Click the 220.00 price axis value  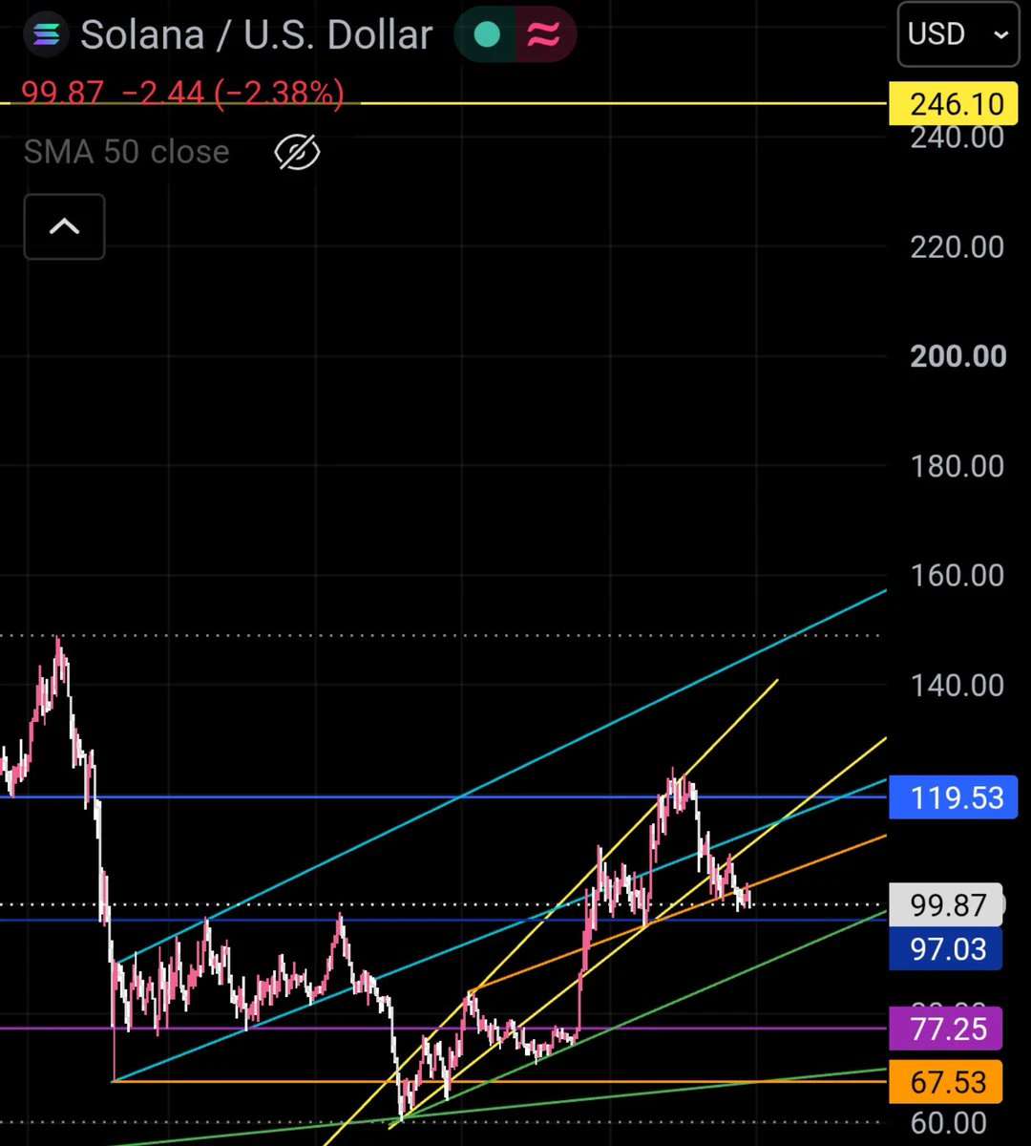[x=957, y=247]
